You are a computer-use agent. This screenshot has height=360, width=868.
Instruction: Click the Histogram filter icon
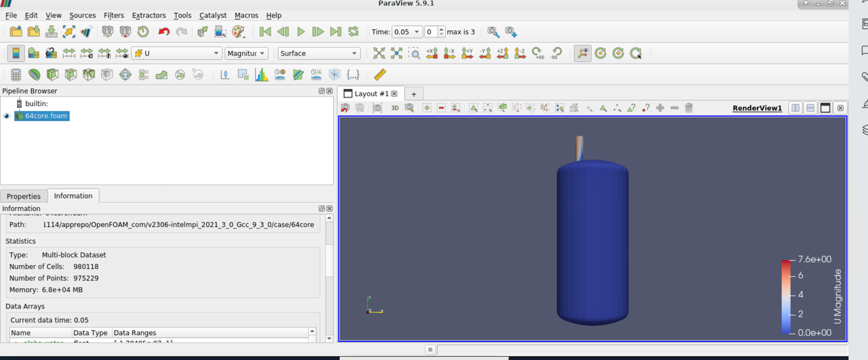pos(261,75)
